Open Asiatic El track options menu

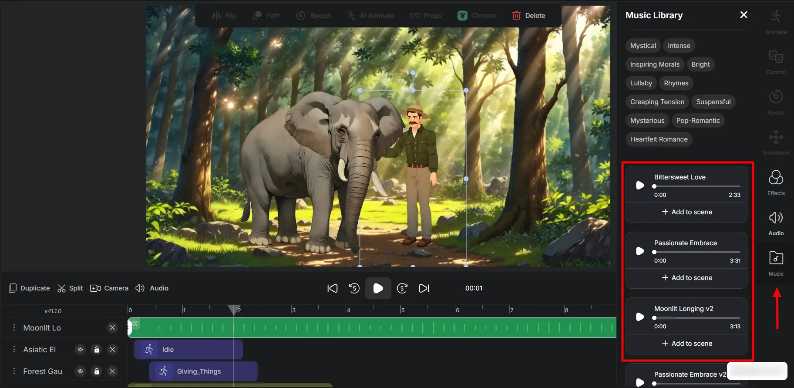click(14, 349)
